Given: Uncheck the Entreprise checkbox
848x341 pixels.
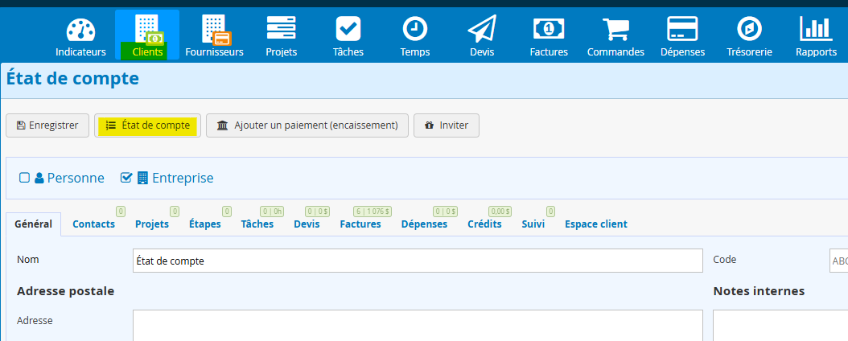Looking at the screenshot, I should pos(126,178).
